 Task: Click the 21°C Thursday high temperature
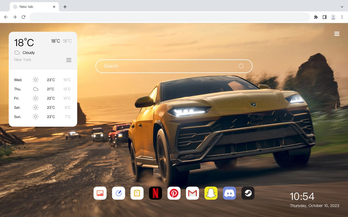[51, 89]
